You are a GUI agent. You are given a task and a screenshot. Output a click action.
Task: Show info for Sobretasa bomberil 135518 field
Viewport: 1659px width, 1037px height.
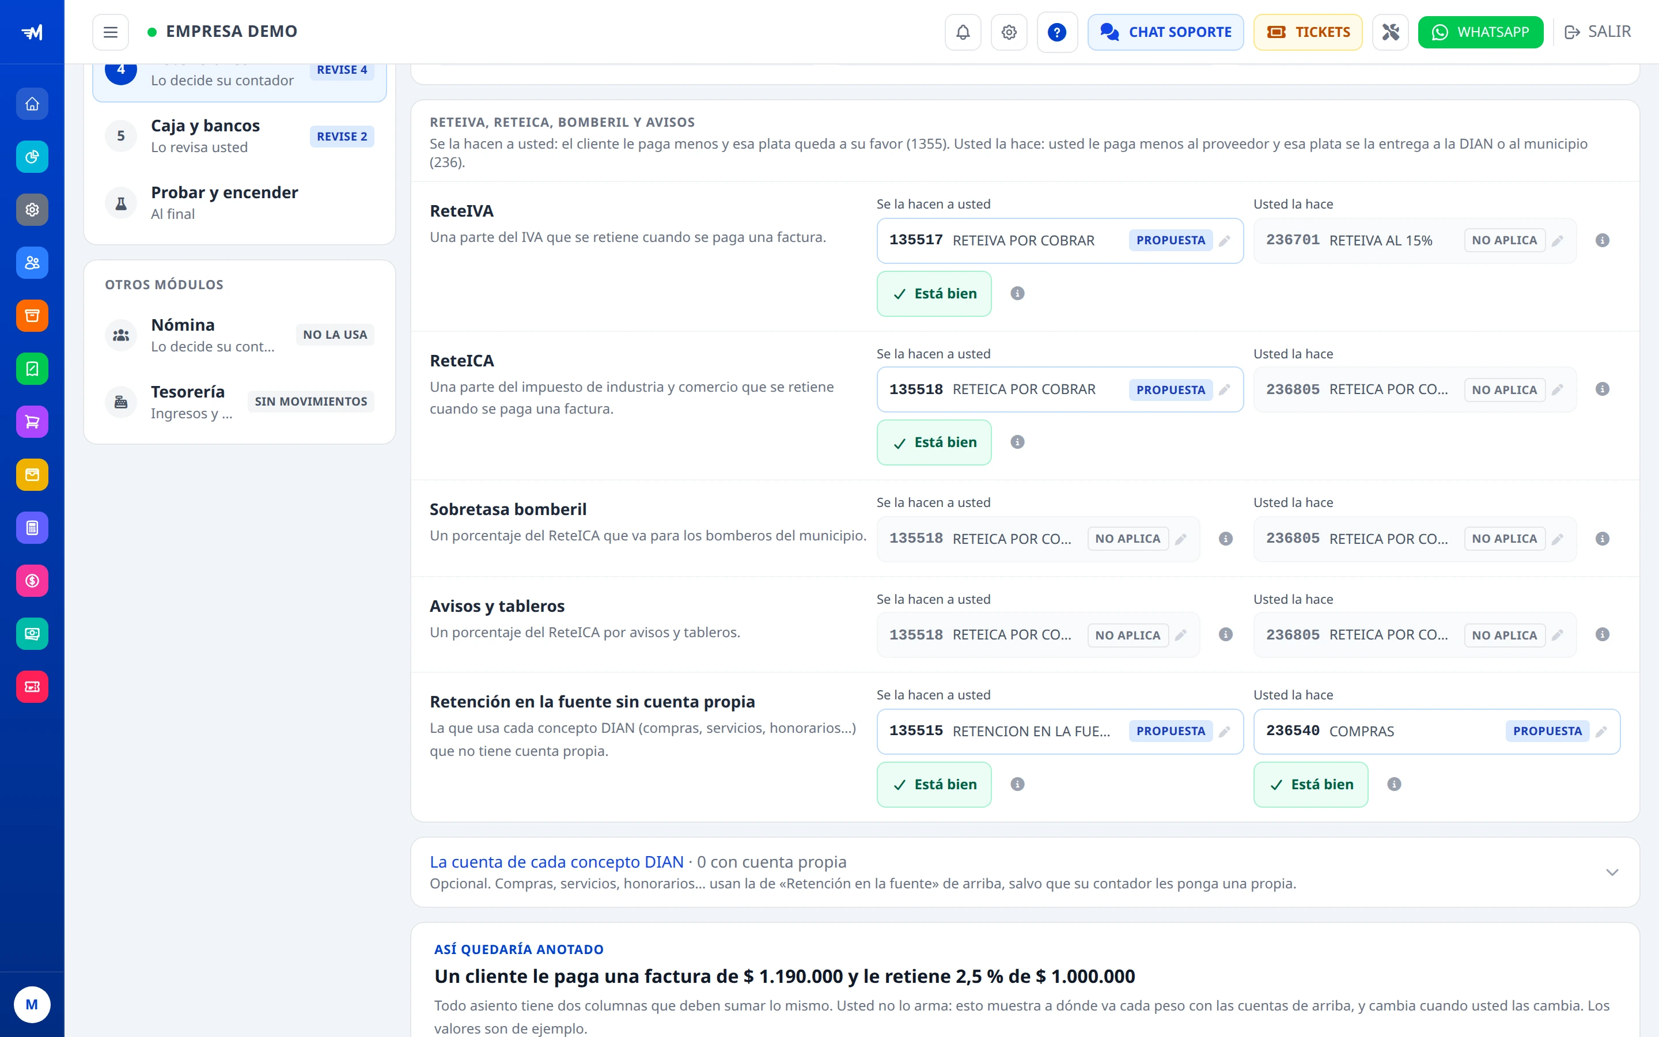(1226, 539)
